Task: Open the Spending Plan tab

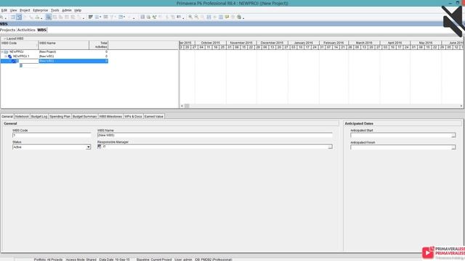Action: [x=60, y=117]
